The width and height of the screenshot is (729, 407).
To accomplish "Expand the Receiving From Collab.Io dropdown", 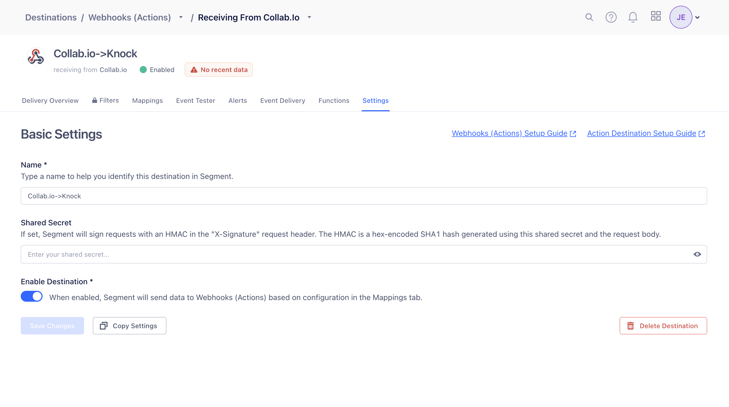I will (309, 17).
